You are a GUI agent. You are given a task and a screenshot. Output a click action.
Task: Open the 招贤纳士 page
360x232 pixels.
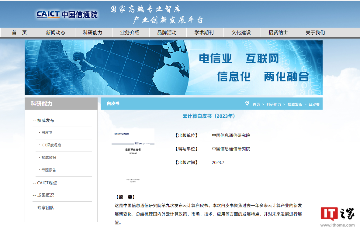coord(278,32)
